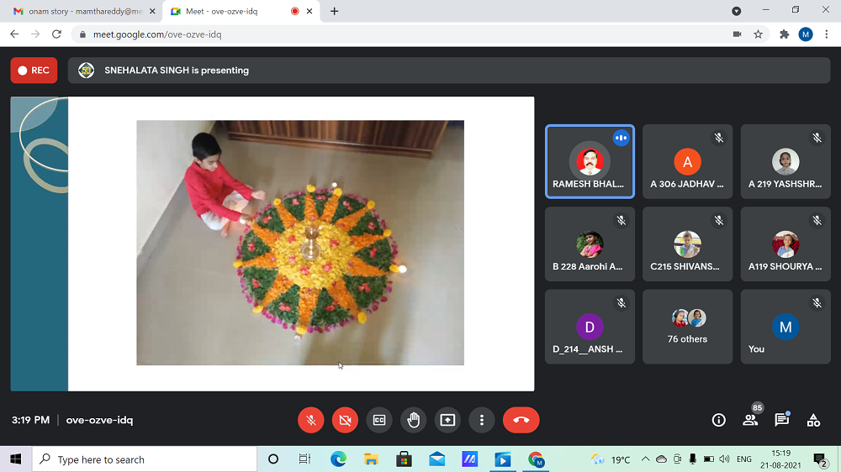Toggle the microphone mute button
841x472 pixels.
tap(311, 420)
